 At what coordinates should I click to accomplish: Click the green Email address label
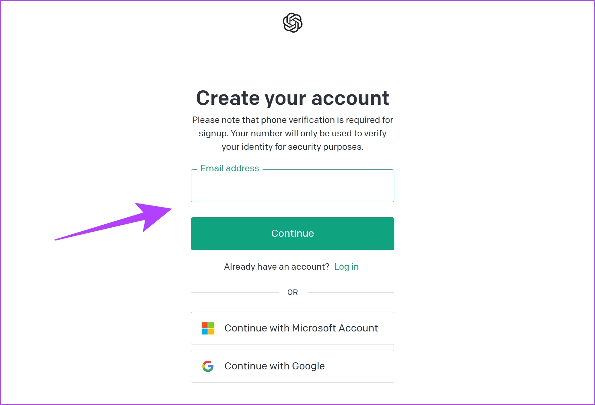click(230, 168)
